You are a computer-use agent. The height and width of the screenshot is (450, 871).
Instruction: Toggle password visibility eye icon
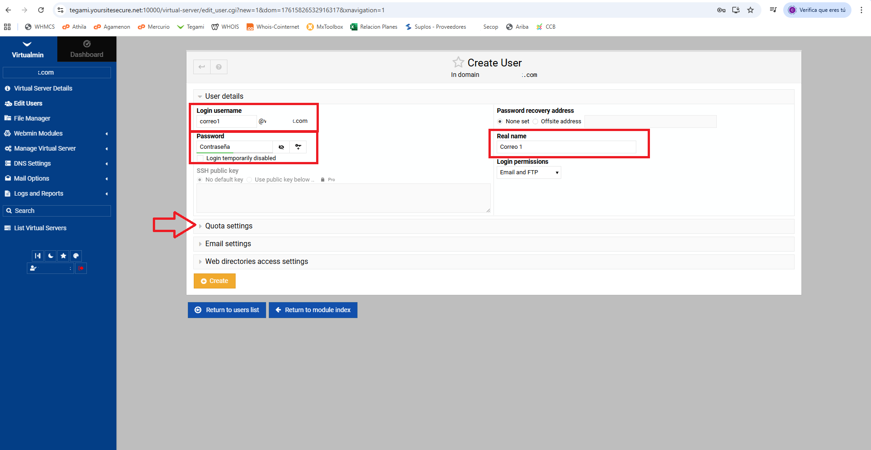[281, 147]
